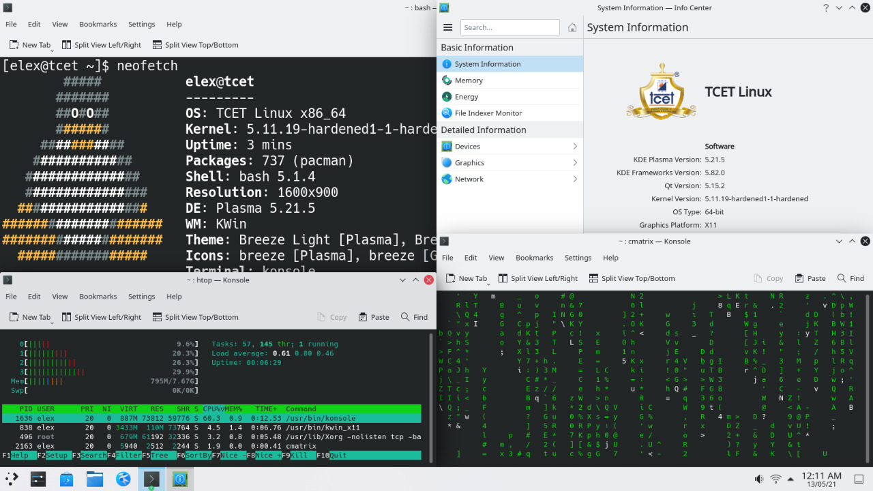This screenshot has width=873, height=491.
Task: Select Memory in the Info Center sidebar
Action: click(x=470, y=80)
